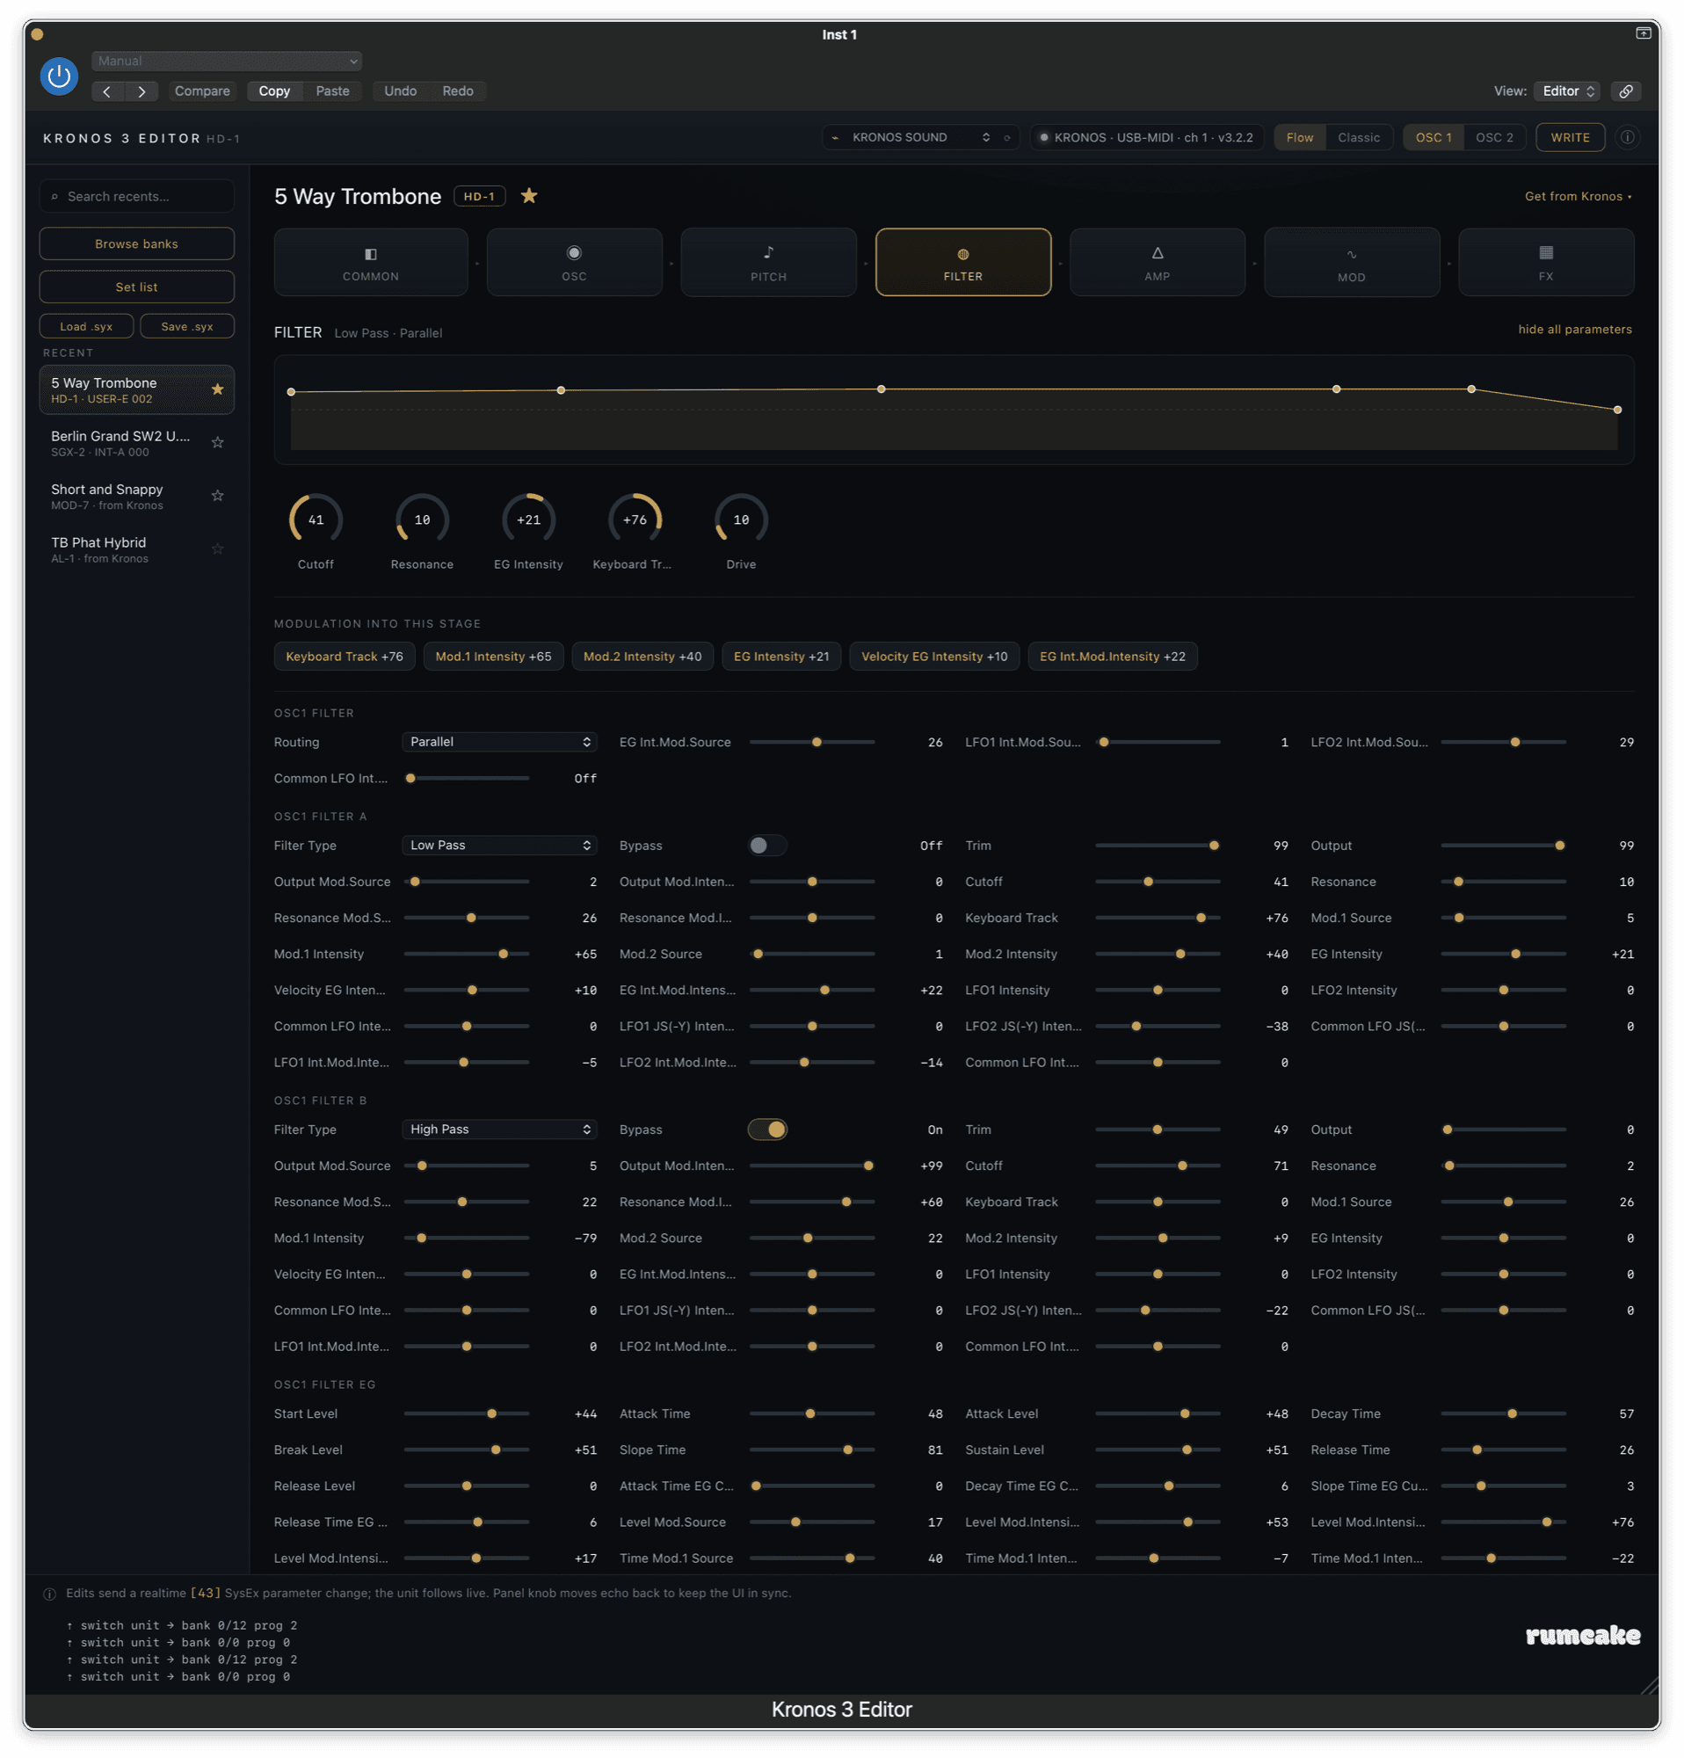Open Filter A Type Low Pass dropdown
The height and width of the screenshot is (1758, 1684).
pos(499,845)
